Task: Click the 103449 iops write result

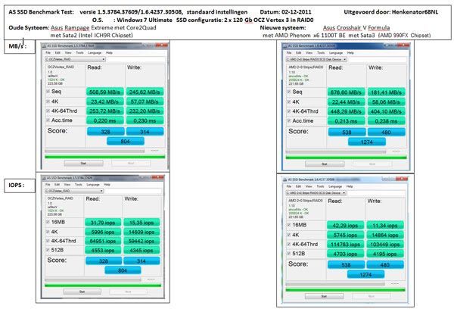Action: (x=385, y=245)
